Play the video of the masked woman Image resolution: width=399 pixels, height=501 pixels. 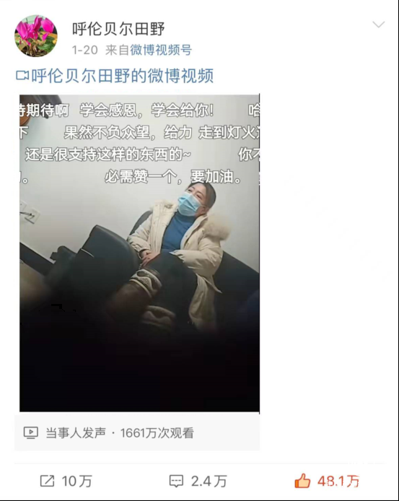tap(139, 253)
